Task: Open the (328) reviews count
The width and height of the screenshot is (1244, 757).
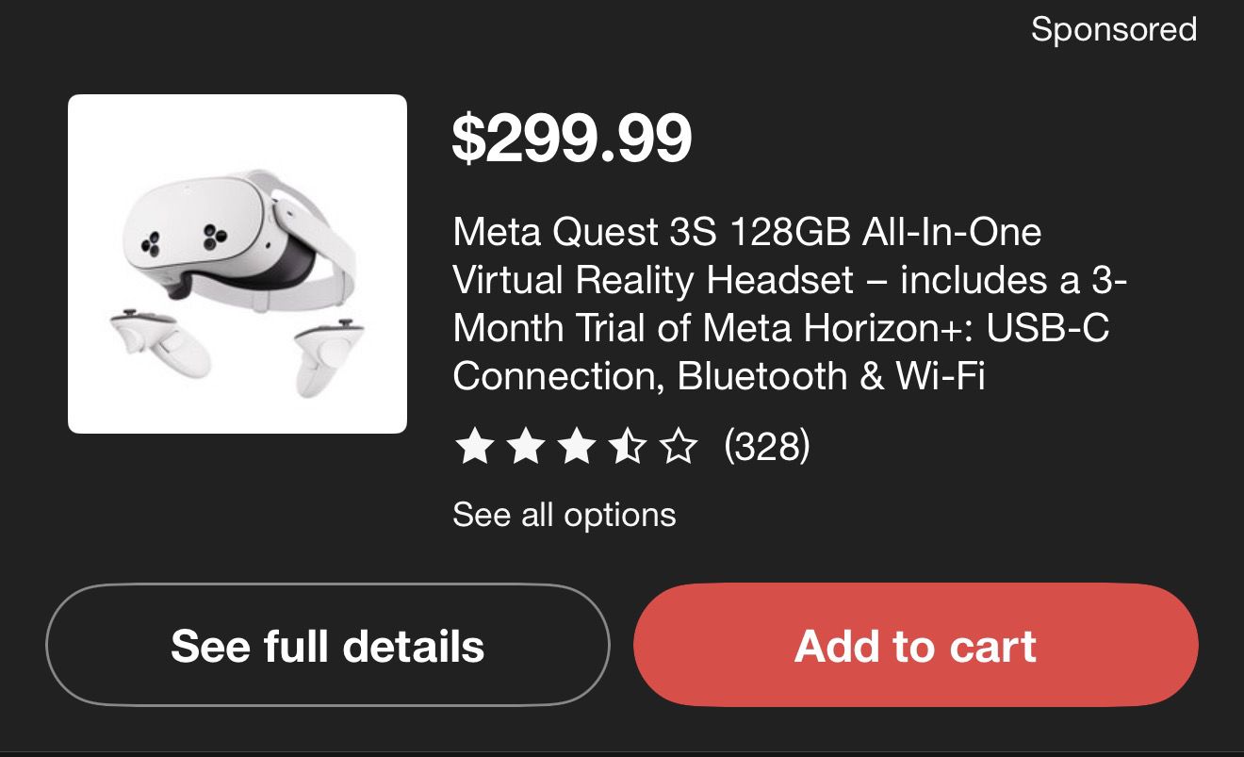Action: coord(766,446)
